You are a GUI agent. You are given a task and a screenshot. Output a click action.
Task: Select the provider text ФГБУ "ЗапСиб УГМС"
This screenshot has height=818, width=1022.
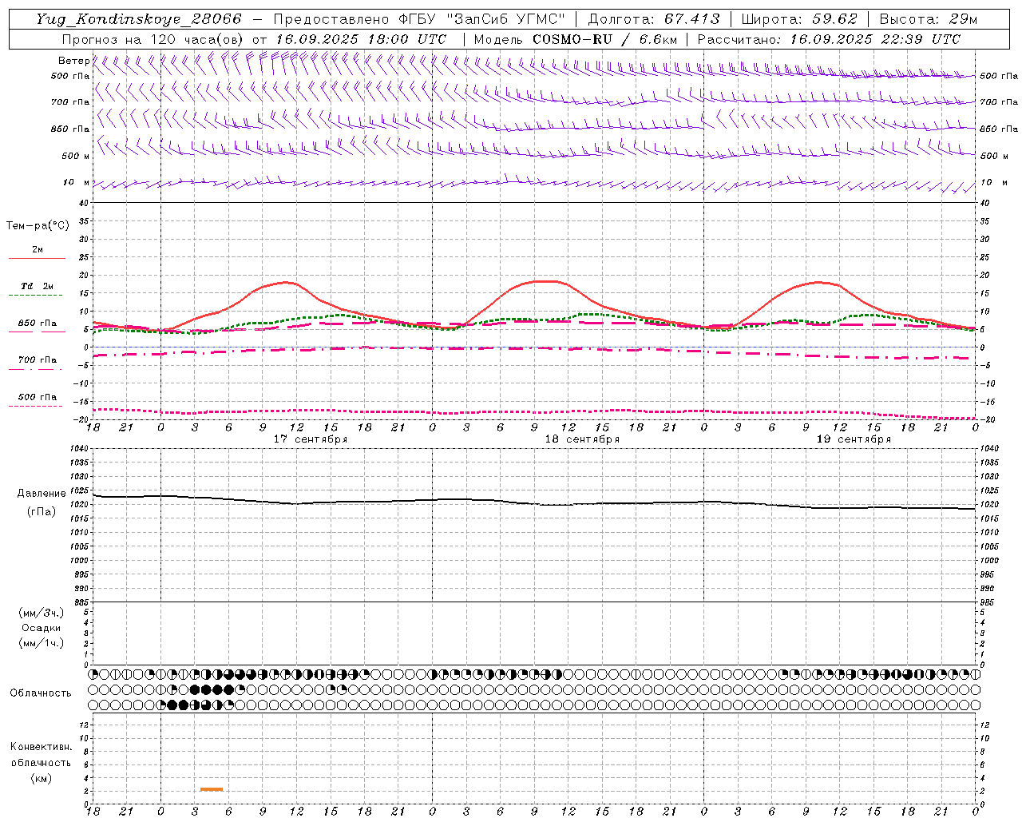pos(482,19)
